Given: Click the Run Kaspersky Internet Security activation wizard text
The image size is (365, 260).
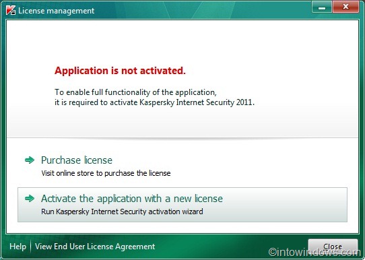Looking at the screenshot, I should click(x=122, y=212).
